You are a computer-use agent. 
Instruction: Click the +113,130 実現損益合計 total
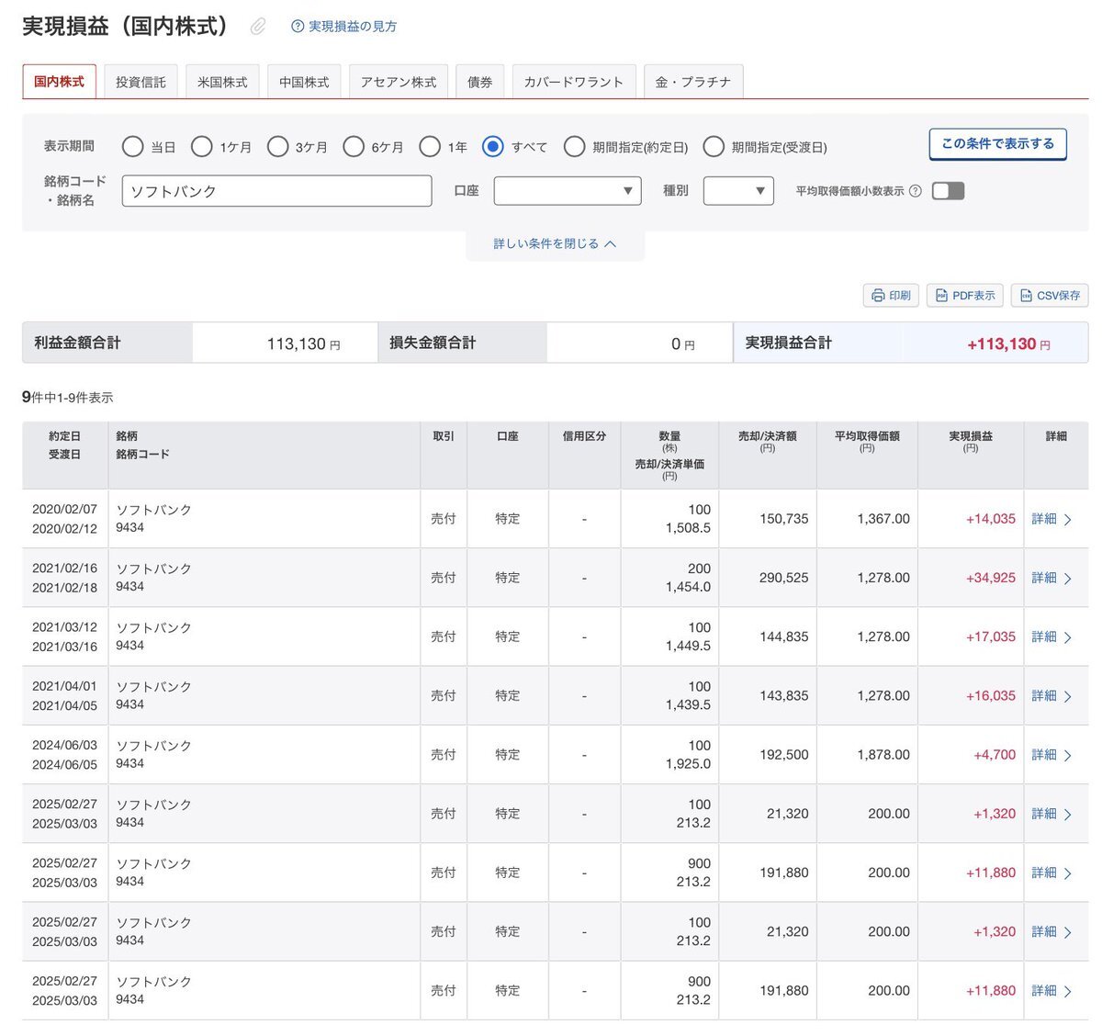1008,344
